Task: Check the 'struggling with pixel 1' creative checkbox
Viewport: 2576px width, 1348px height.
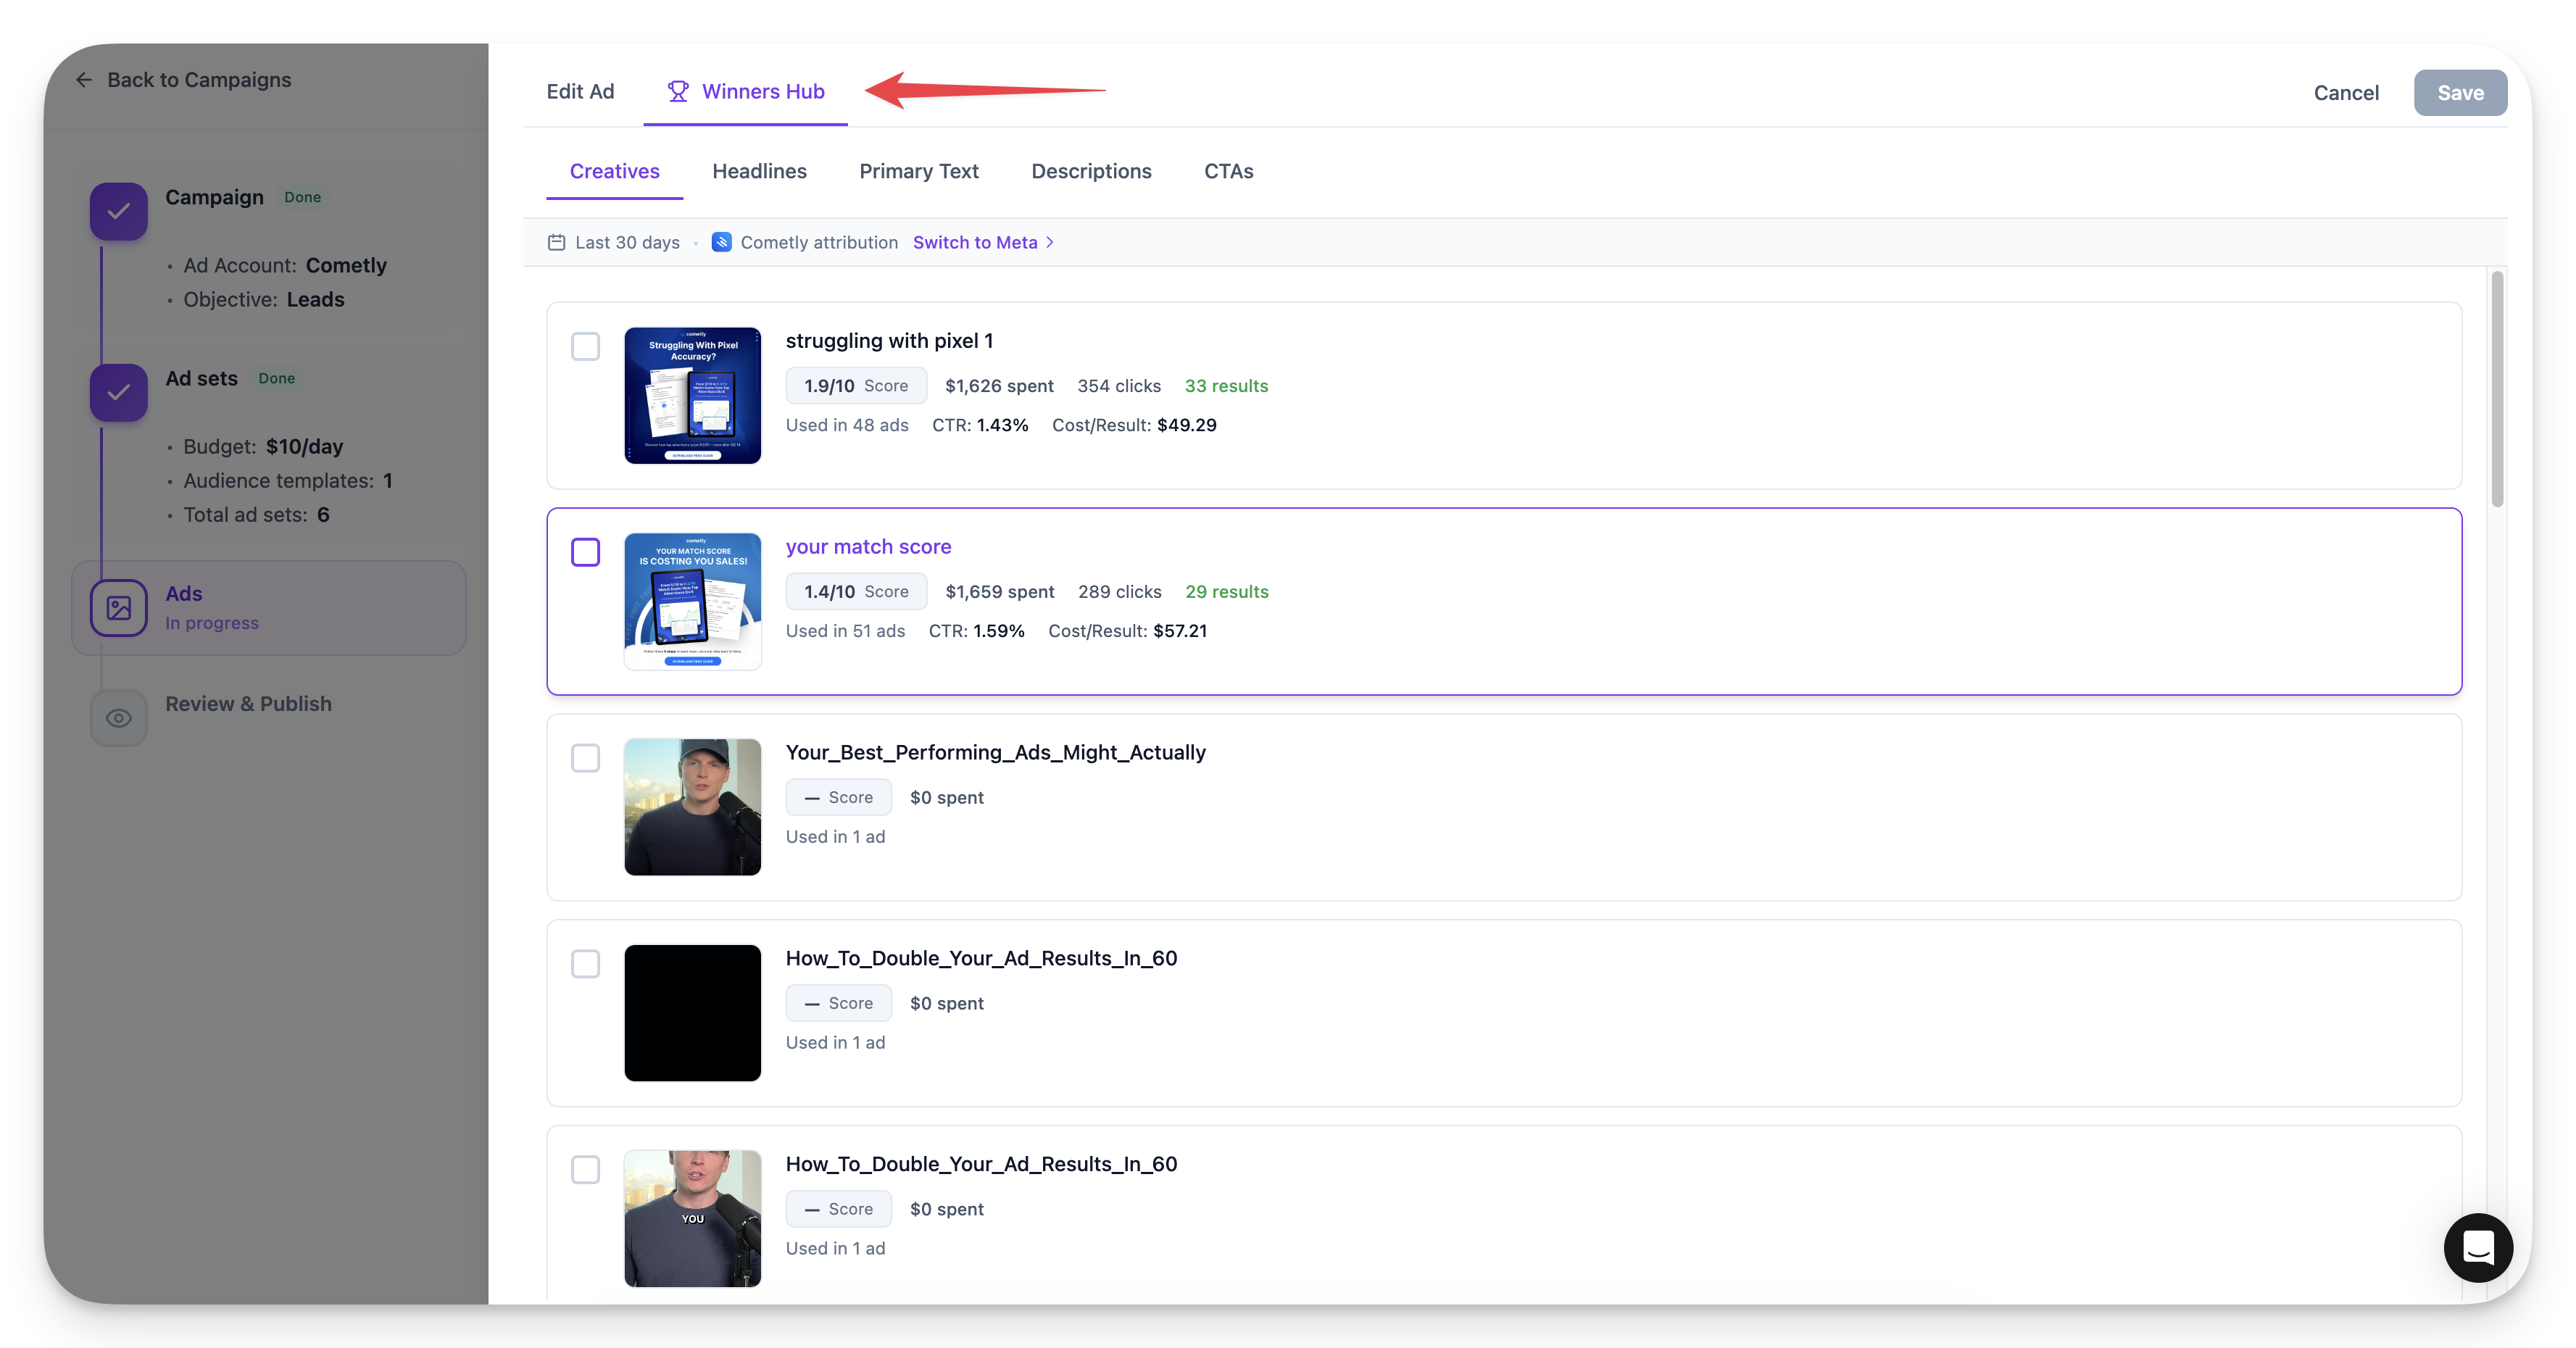Action: pyautogui.click(x=585, y=346)
